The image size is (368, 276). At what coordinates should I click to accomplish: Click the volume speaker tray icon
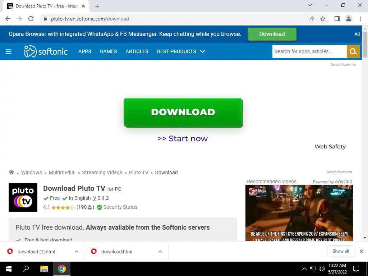click(x=322, y=269)
